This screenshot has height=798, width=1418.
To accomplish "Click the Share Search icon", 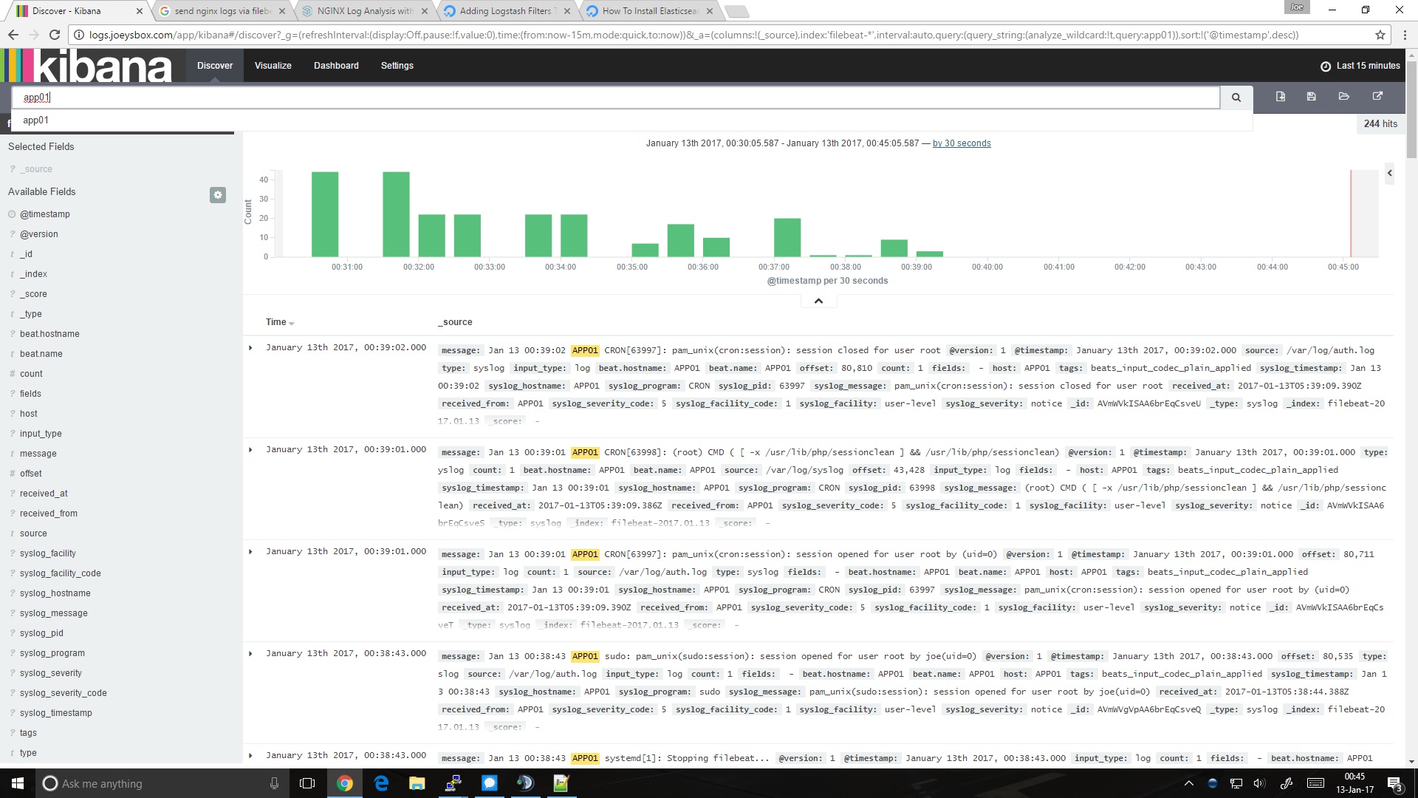I will pos(1377,97).
